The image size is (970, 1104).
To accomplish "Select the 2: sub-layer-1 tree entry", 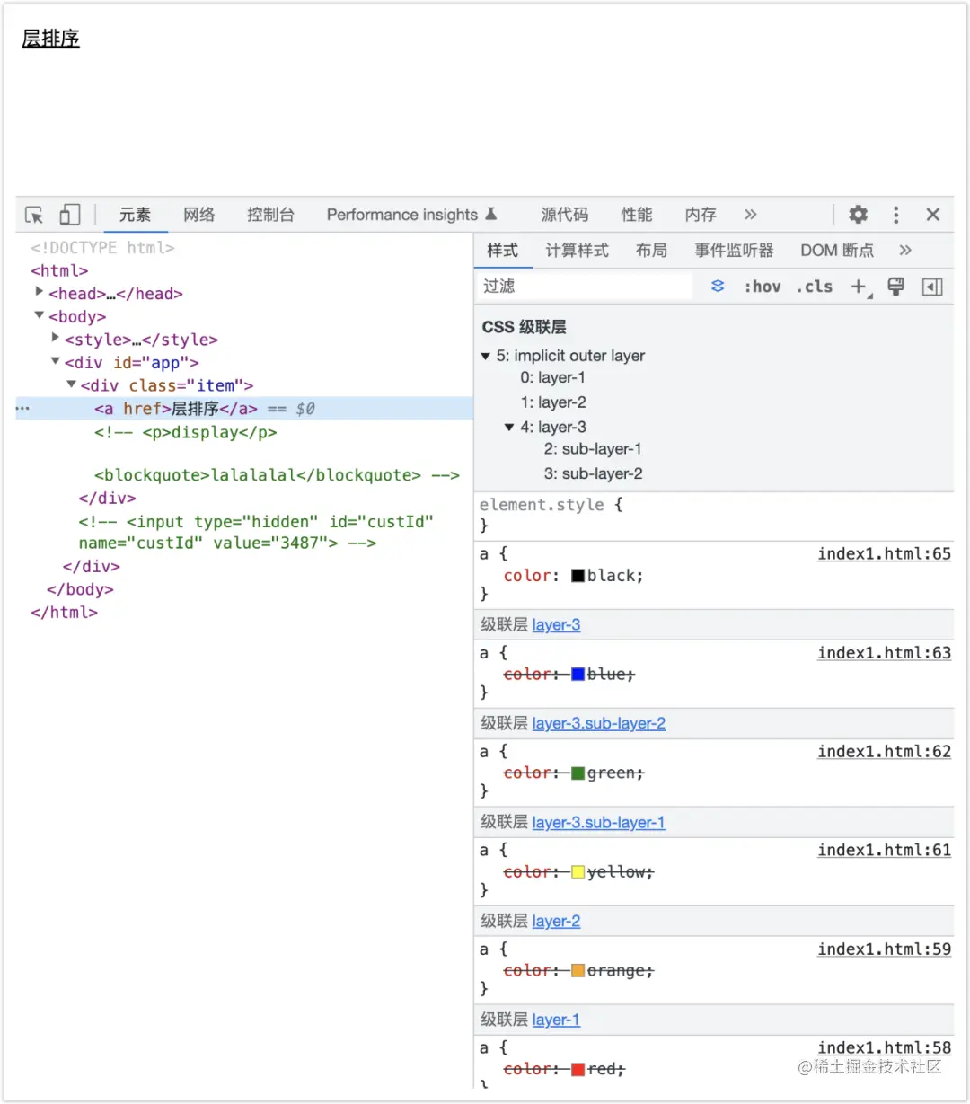I will 593,449.
